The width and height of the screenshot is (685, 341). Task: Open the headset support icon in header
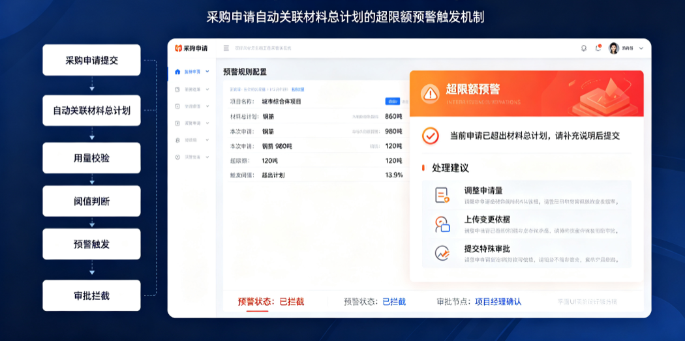584,48
